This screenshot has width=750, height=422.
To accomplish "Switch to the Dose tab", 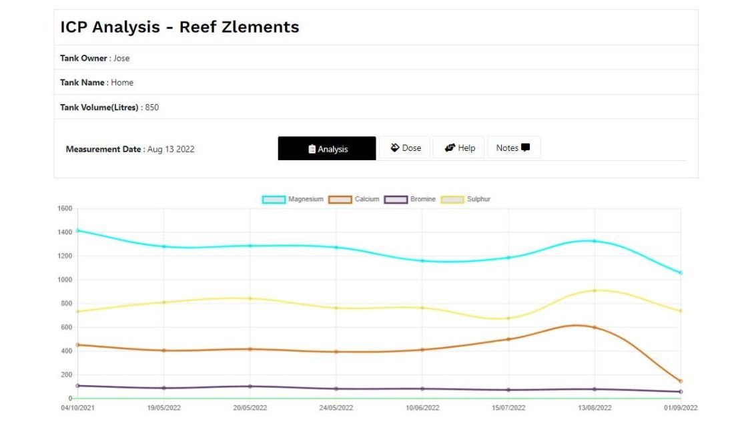I will click(405, 147).
